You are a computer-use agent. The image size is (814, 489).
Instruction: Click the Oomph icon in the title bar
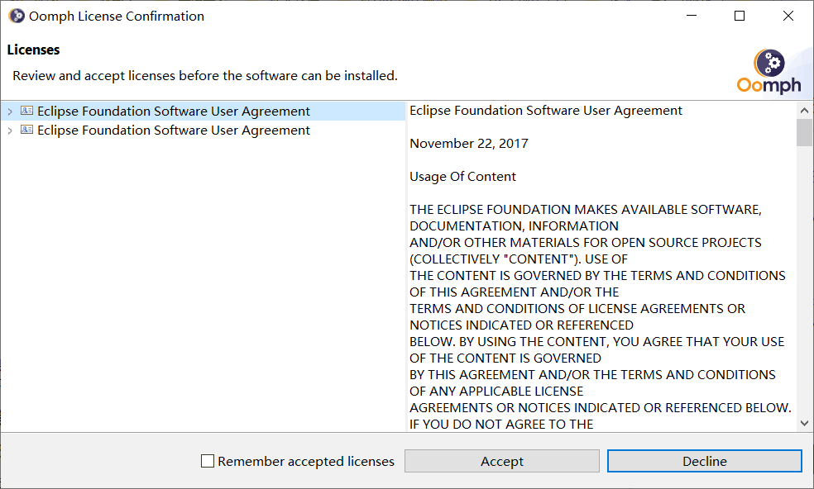tap(17, 16)
